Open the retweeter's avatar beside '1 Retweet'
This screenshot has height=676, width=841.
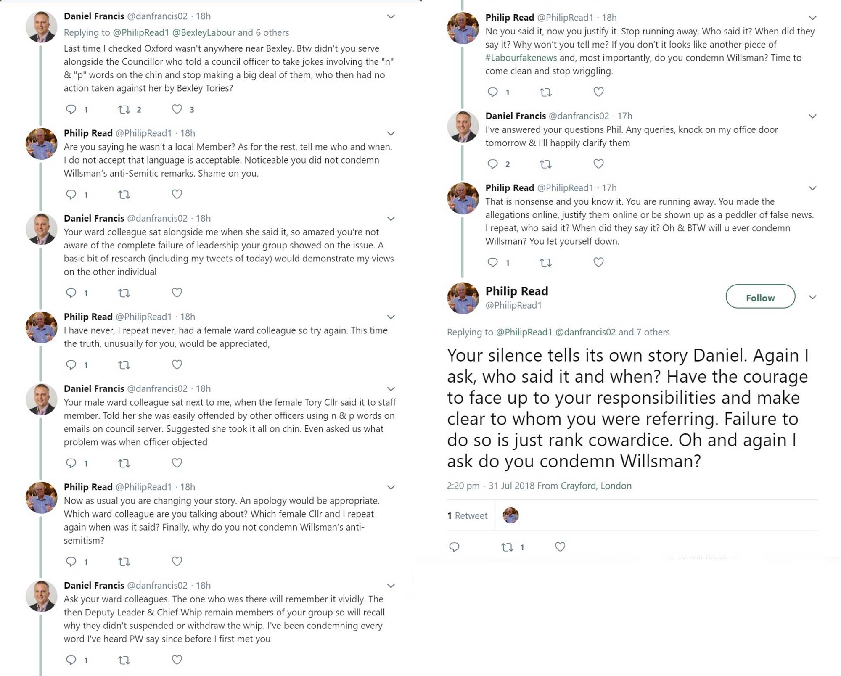click(x=511, y=515)
